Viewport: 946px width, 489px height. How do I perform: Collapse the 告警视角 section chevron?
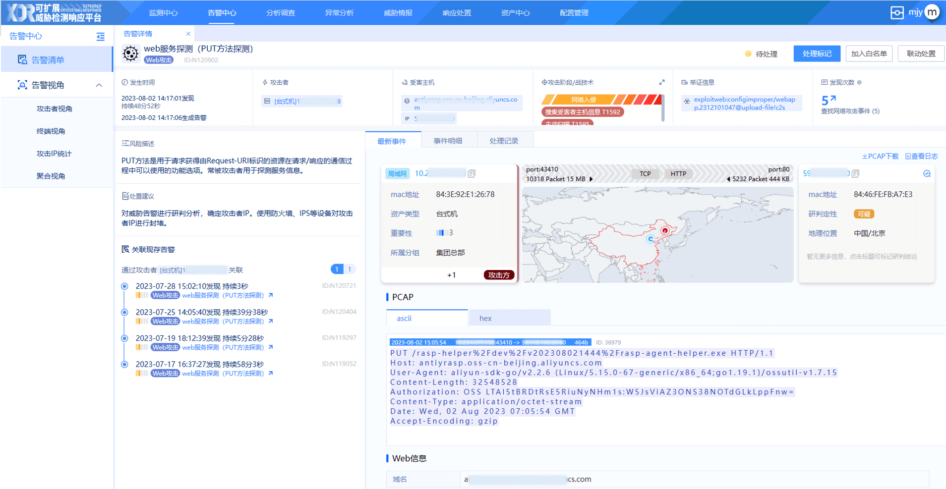[99, 85]
